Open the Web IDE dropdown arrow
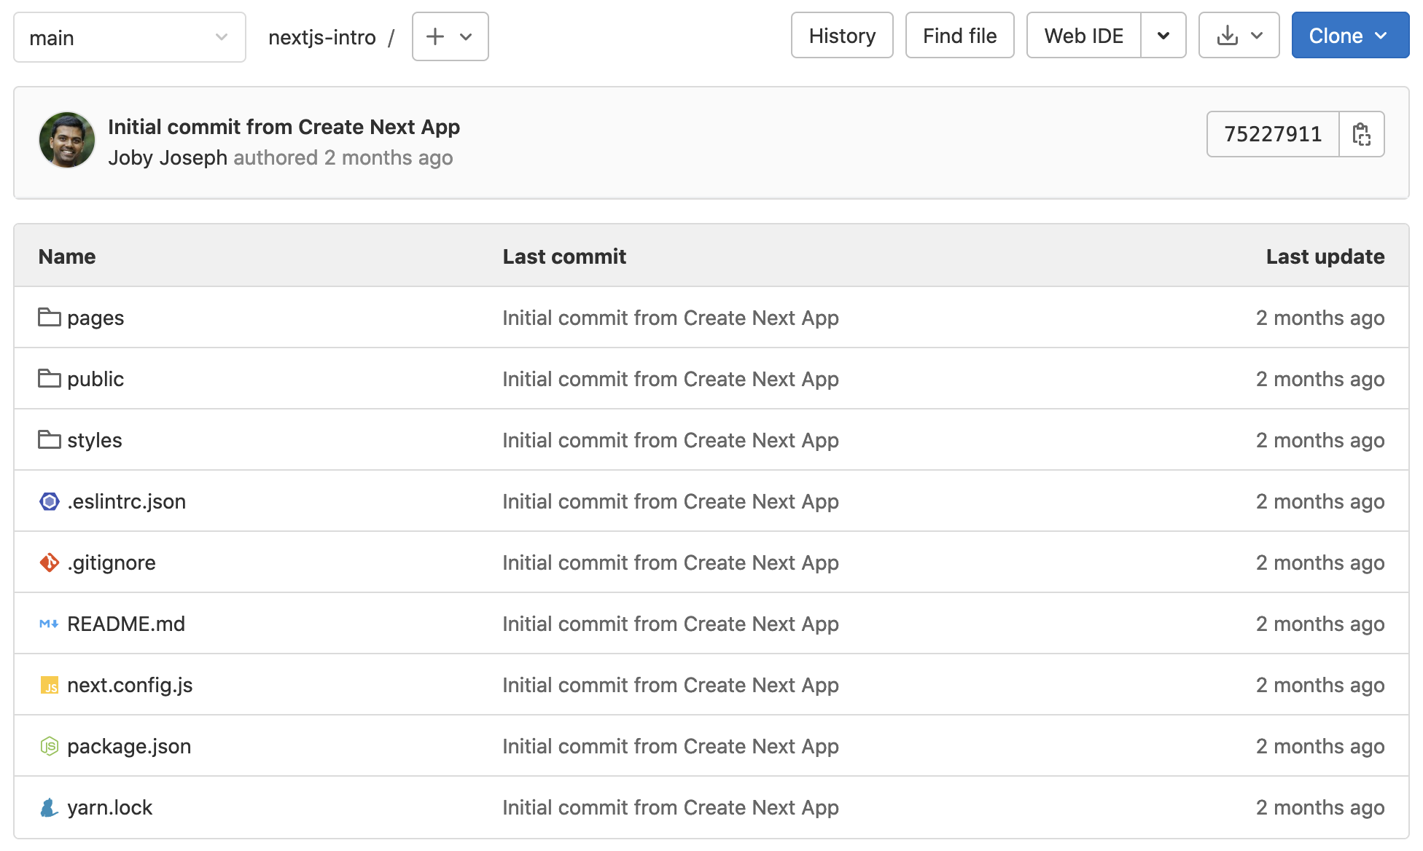 pos(1163,35)
